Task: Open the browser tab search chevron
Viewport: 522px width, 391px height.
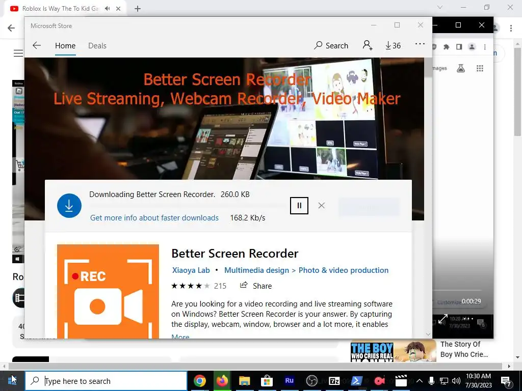Action: (440, 7)
